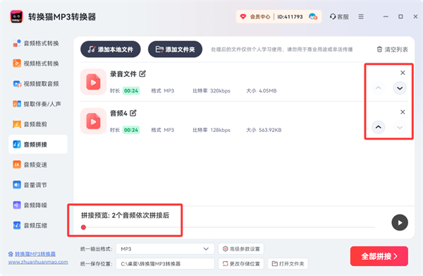The height and width of the screenshot is (276, 423).
Task: Expand the 统一输出格式 MP3 dropdown
Action: click(x=165, y=248)
